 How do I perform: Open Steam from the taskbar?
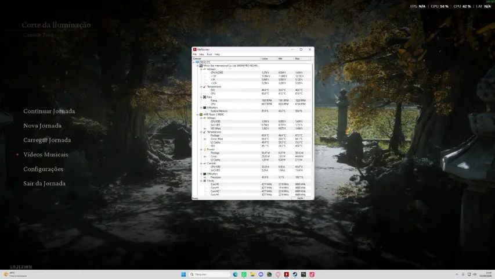click(x=295, y=274)
